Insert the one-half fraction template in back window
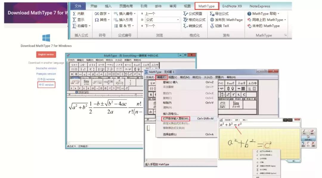The height and width of the screenshot is (178, 322). coord(130,82)
